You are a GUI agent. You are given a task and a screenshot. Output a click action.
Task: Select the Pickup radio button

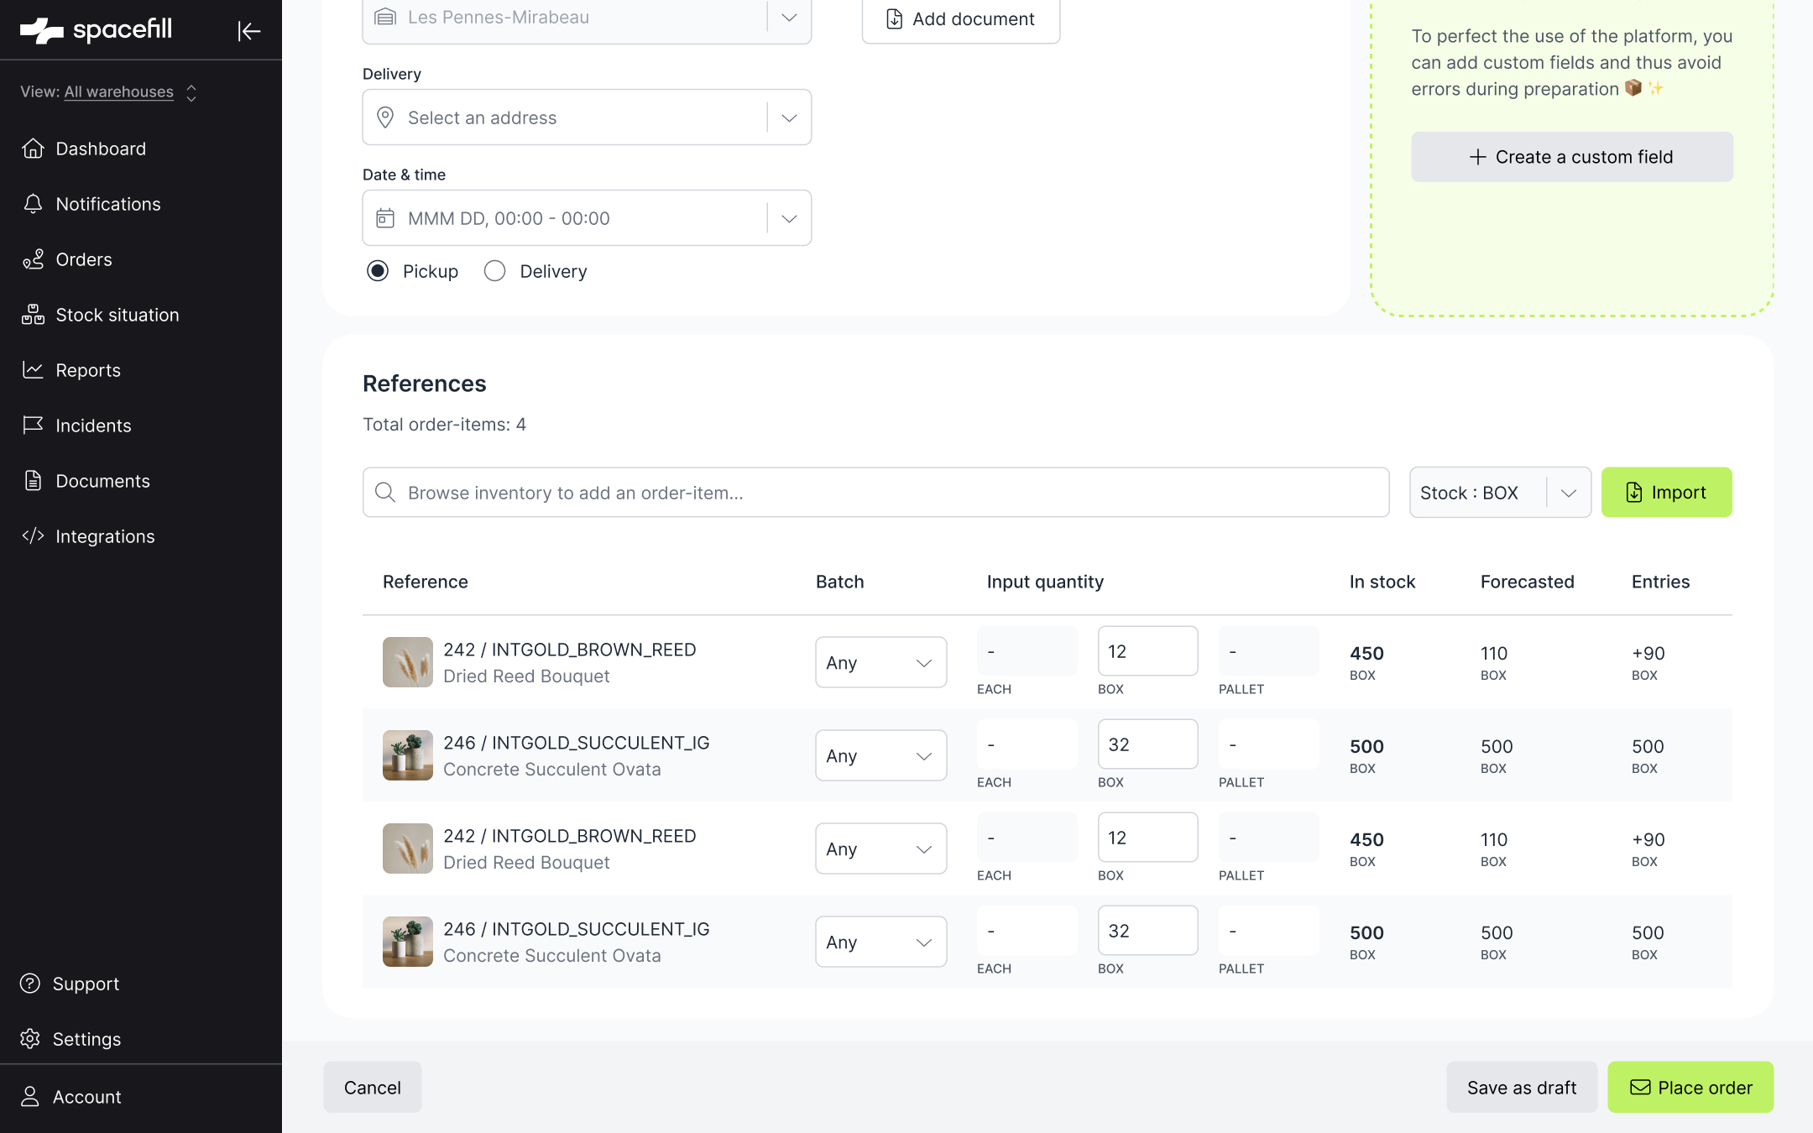pos(378,271)
